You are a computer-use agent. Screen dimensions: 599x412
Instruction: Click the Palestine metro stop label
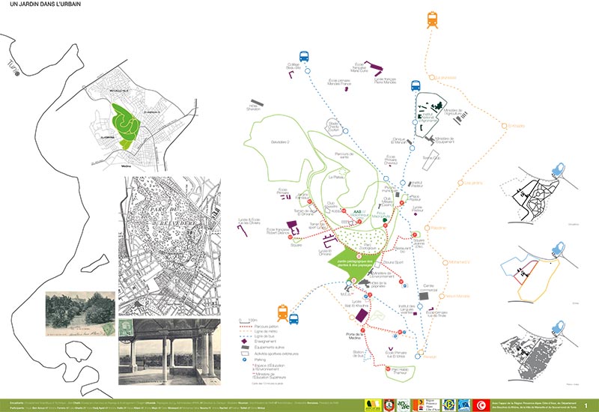(x=439, y=228)
